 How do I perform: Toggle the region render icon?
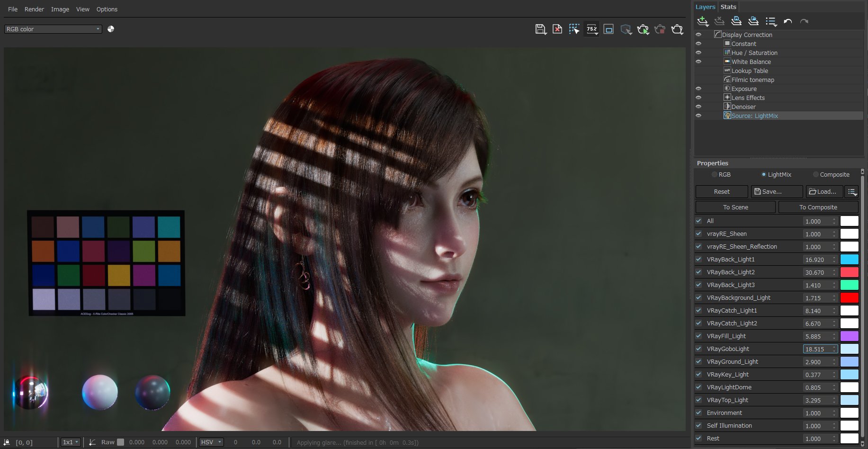(x=609, y=29)
